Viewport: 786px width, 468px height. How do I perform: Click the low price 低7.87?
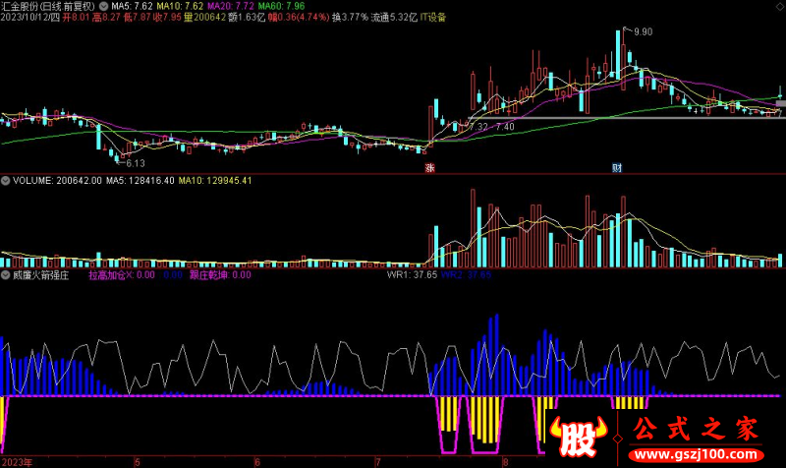pos(137,17)
